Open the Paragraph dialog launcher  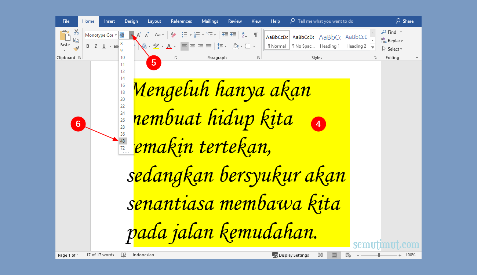point(258,58)
